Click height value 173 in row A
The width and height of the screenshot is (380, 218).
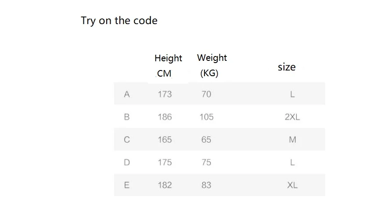pyautogui.click(x=165, y=94)
